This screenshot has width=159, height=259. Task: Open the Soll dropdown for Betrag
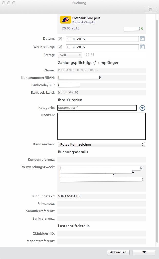point(70,55)
